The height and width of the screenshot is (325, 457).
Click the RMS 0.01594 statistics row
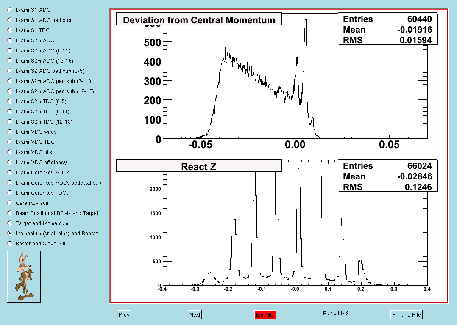(387, 40)
